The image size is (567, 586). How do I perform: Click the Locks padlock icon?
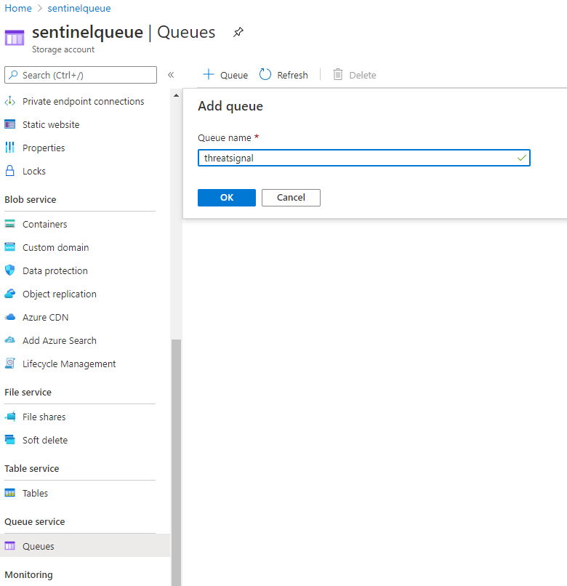click(10, 171)
